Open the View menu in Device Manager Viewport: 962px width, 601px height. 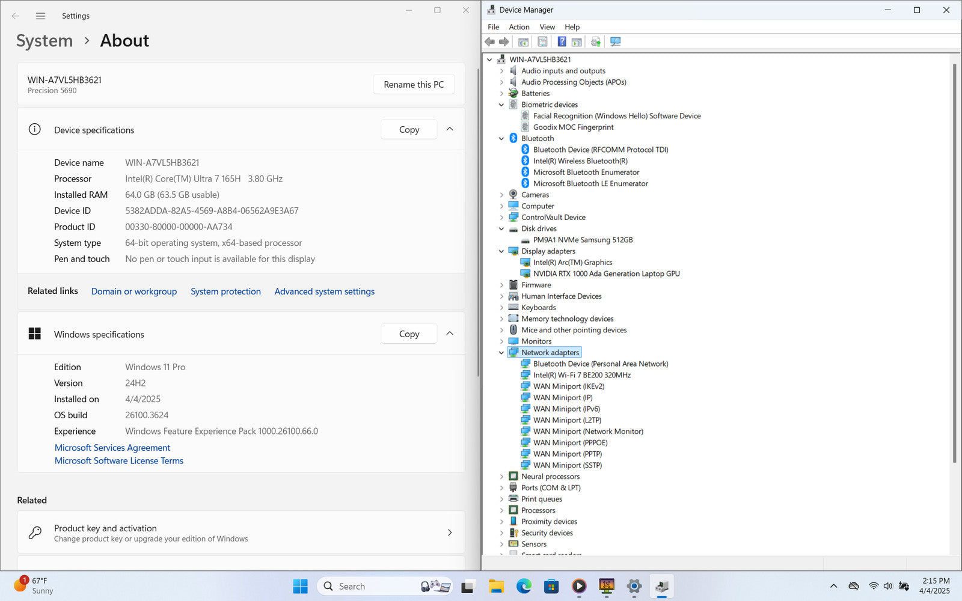tap(547, 27)
